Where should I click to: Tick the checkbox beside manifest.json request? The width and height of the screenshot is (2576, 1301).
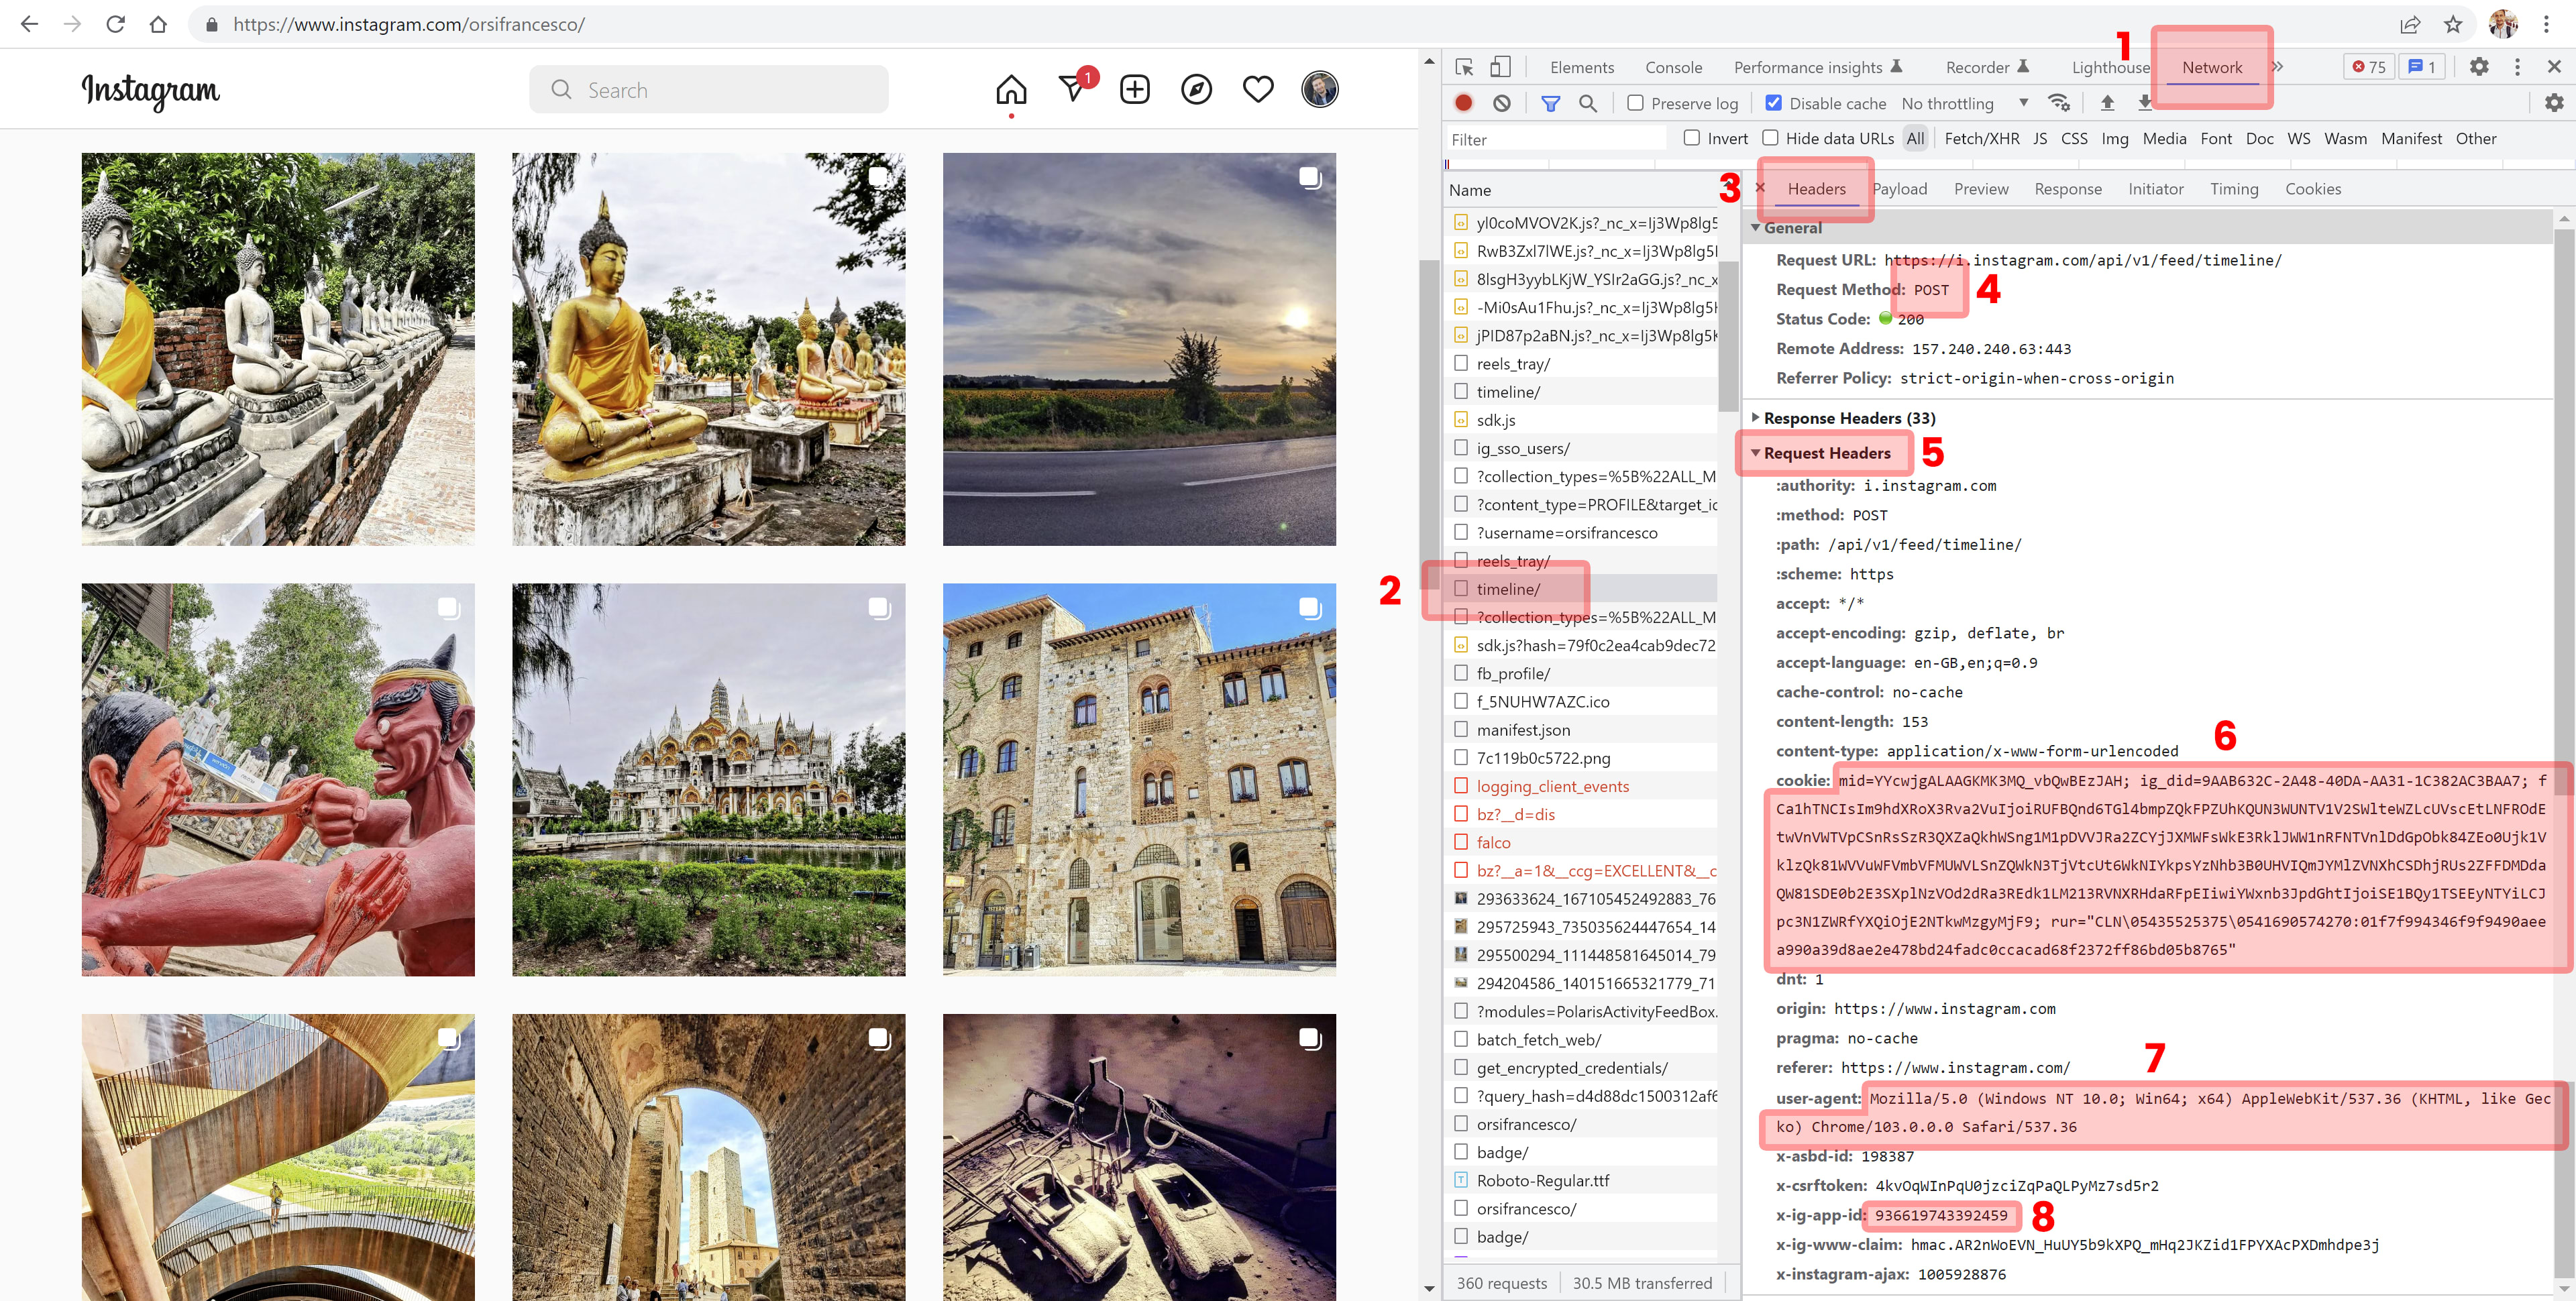point(1461,729)
